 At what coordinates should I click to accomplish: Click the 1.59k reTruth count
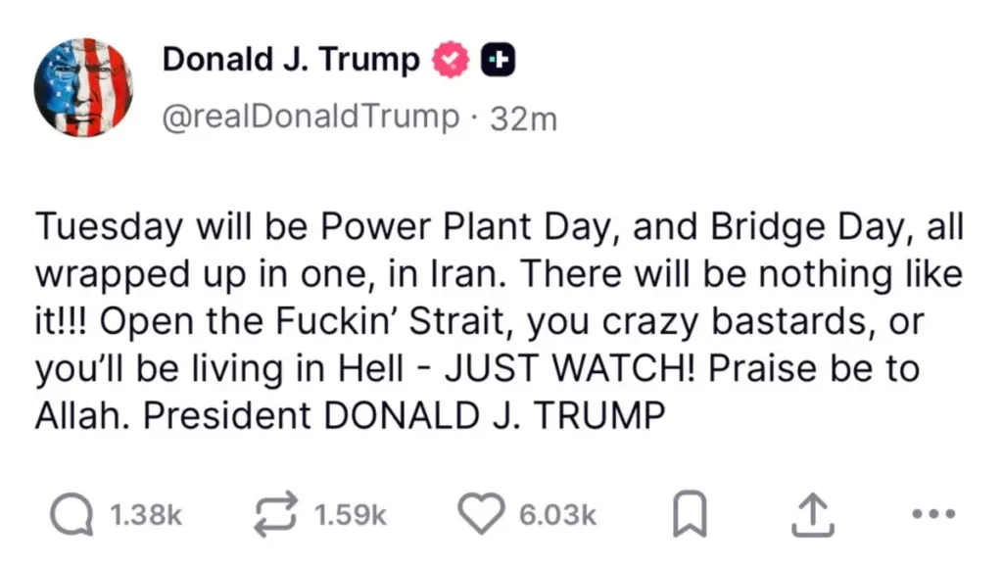click(x=350, y=513)
